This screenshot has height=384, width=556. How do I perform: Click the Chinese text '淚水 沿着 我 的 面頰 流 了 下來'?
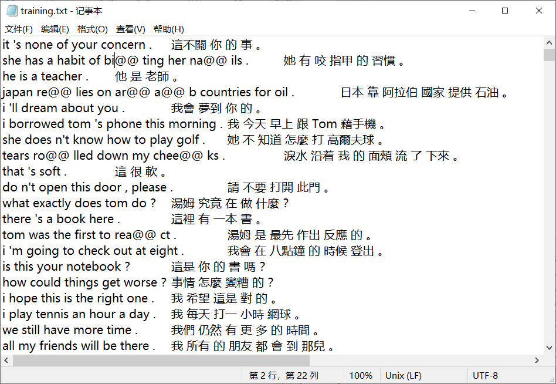point(367,156)
